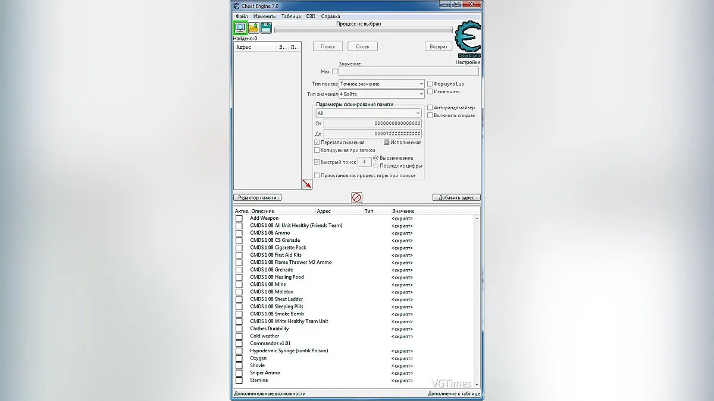Select CMDS 1.08 Flame Thrower M2 Ammo entry
Screen dimensions: 714x401
[291, 263]
